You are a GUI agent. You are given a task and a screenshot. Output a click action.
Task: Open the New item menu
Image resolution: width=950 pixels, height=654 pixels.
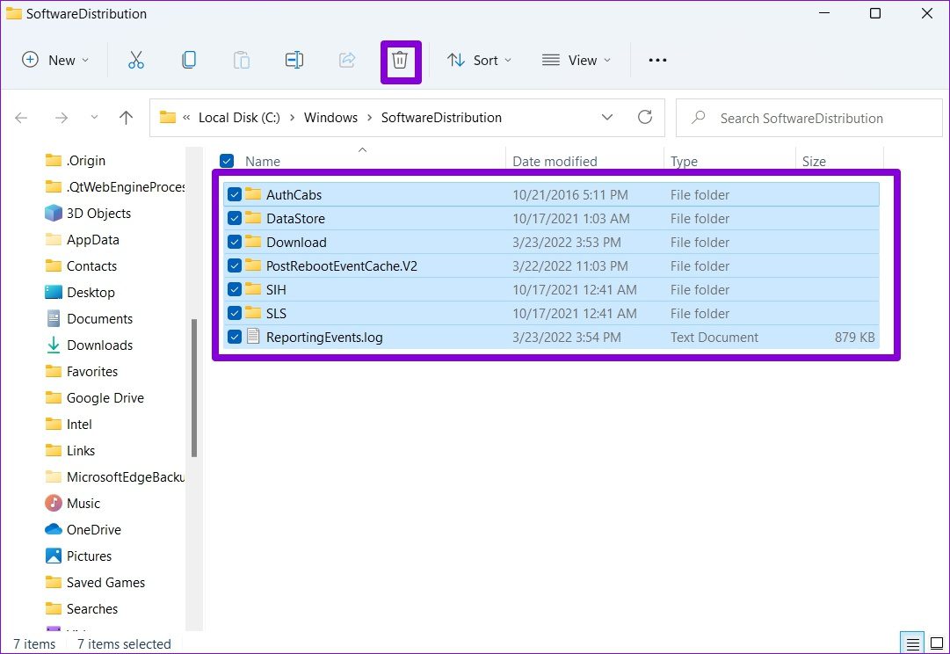pos(55,61)
